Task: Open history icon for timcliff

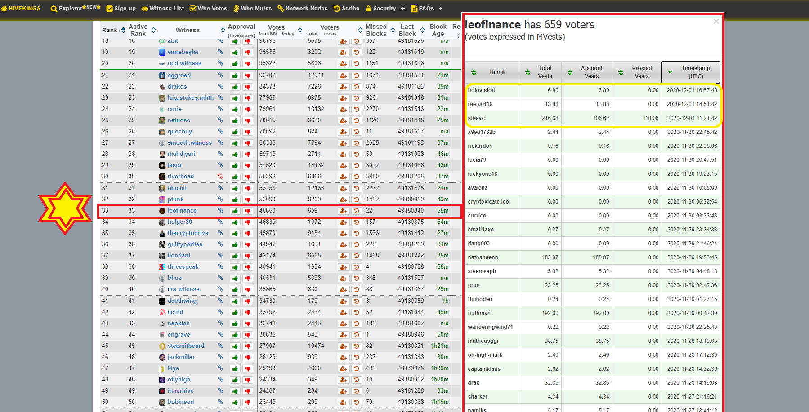Action: tap(356, 188)
